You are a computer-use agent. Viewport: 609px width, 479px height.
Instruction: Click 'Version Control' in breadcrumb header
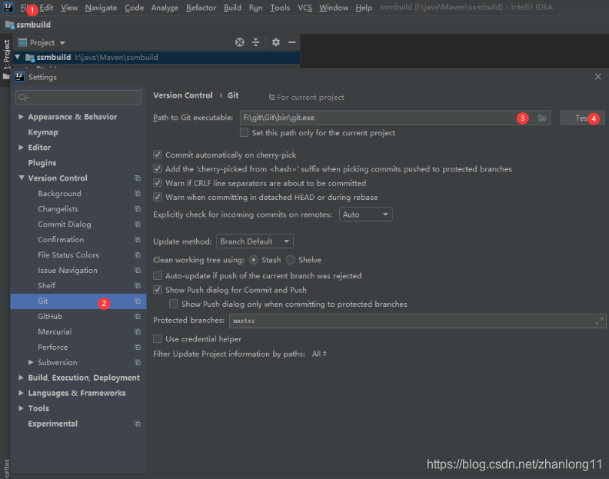pyautogui.click(x=183, y=95)
